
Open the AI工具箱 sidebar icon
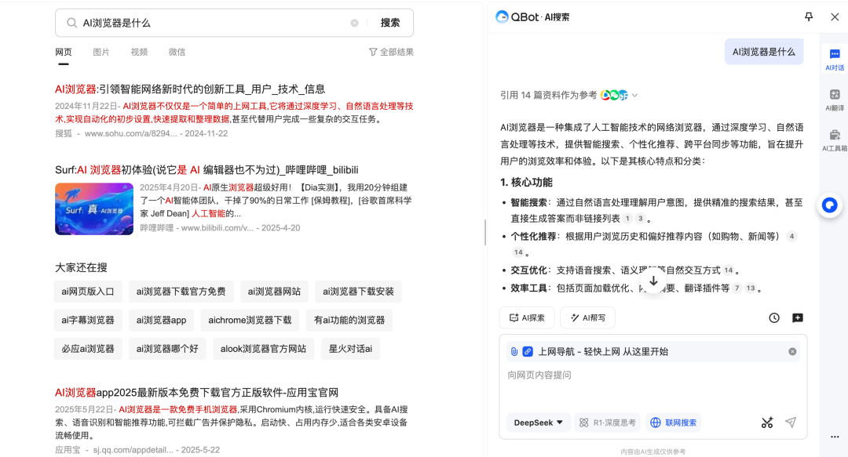[834, 135]
